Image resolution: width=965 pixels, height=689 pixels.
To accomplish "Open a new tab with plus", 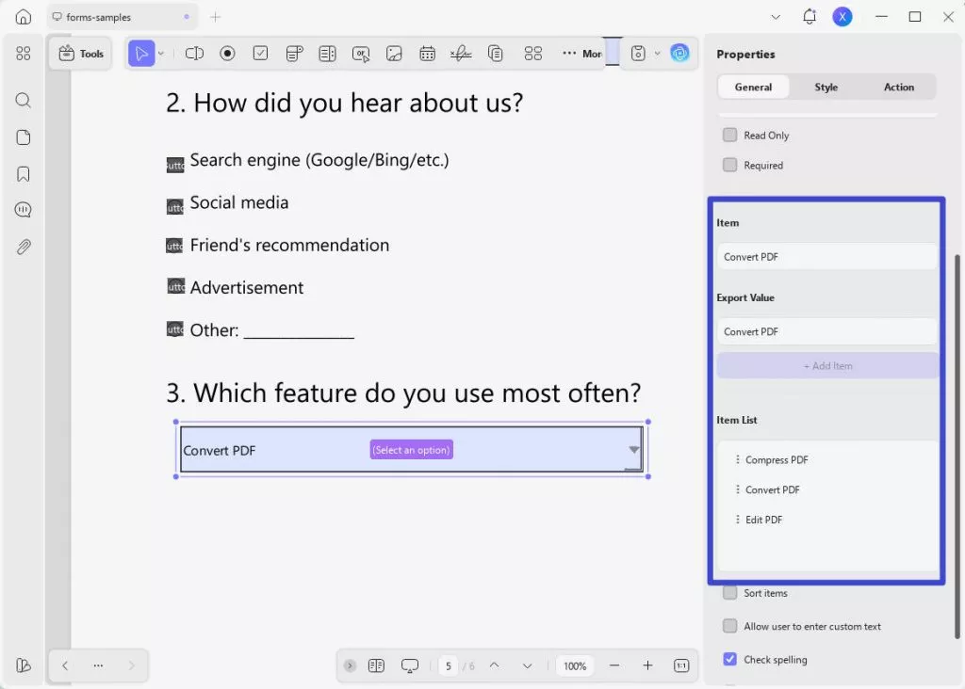I will 216,17.
